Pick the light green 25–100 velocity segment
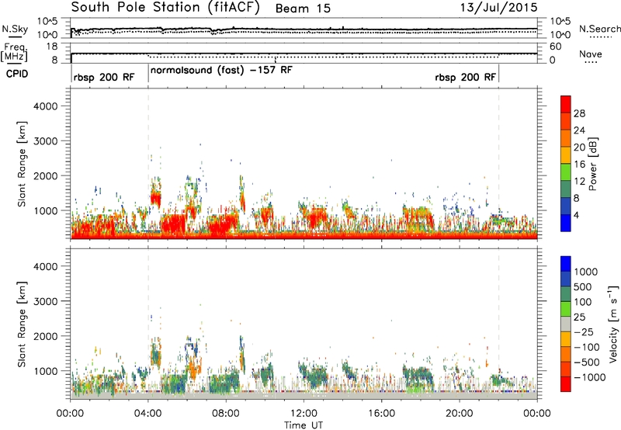621x430 pixels. [566, 309]
